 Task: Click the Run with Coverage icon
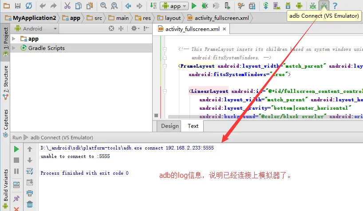(216, 6)
